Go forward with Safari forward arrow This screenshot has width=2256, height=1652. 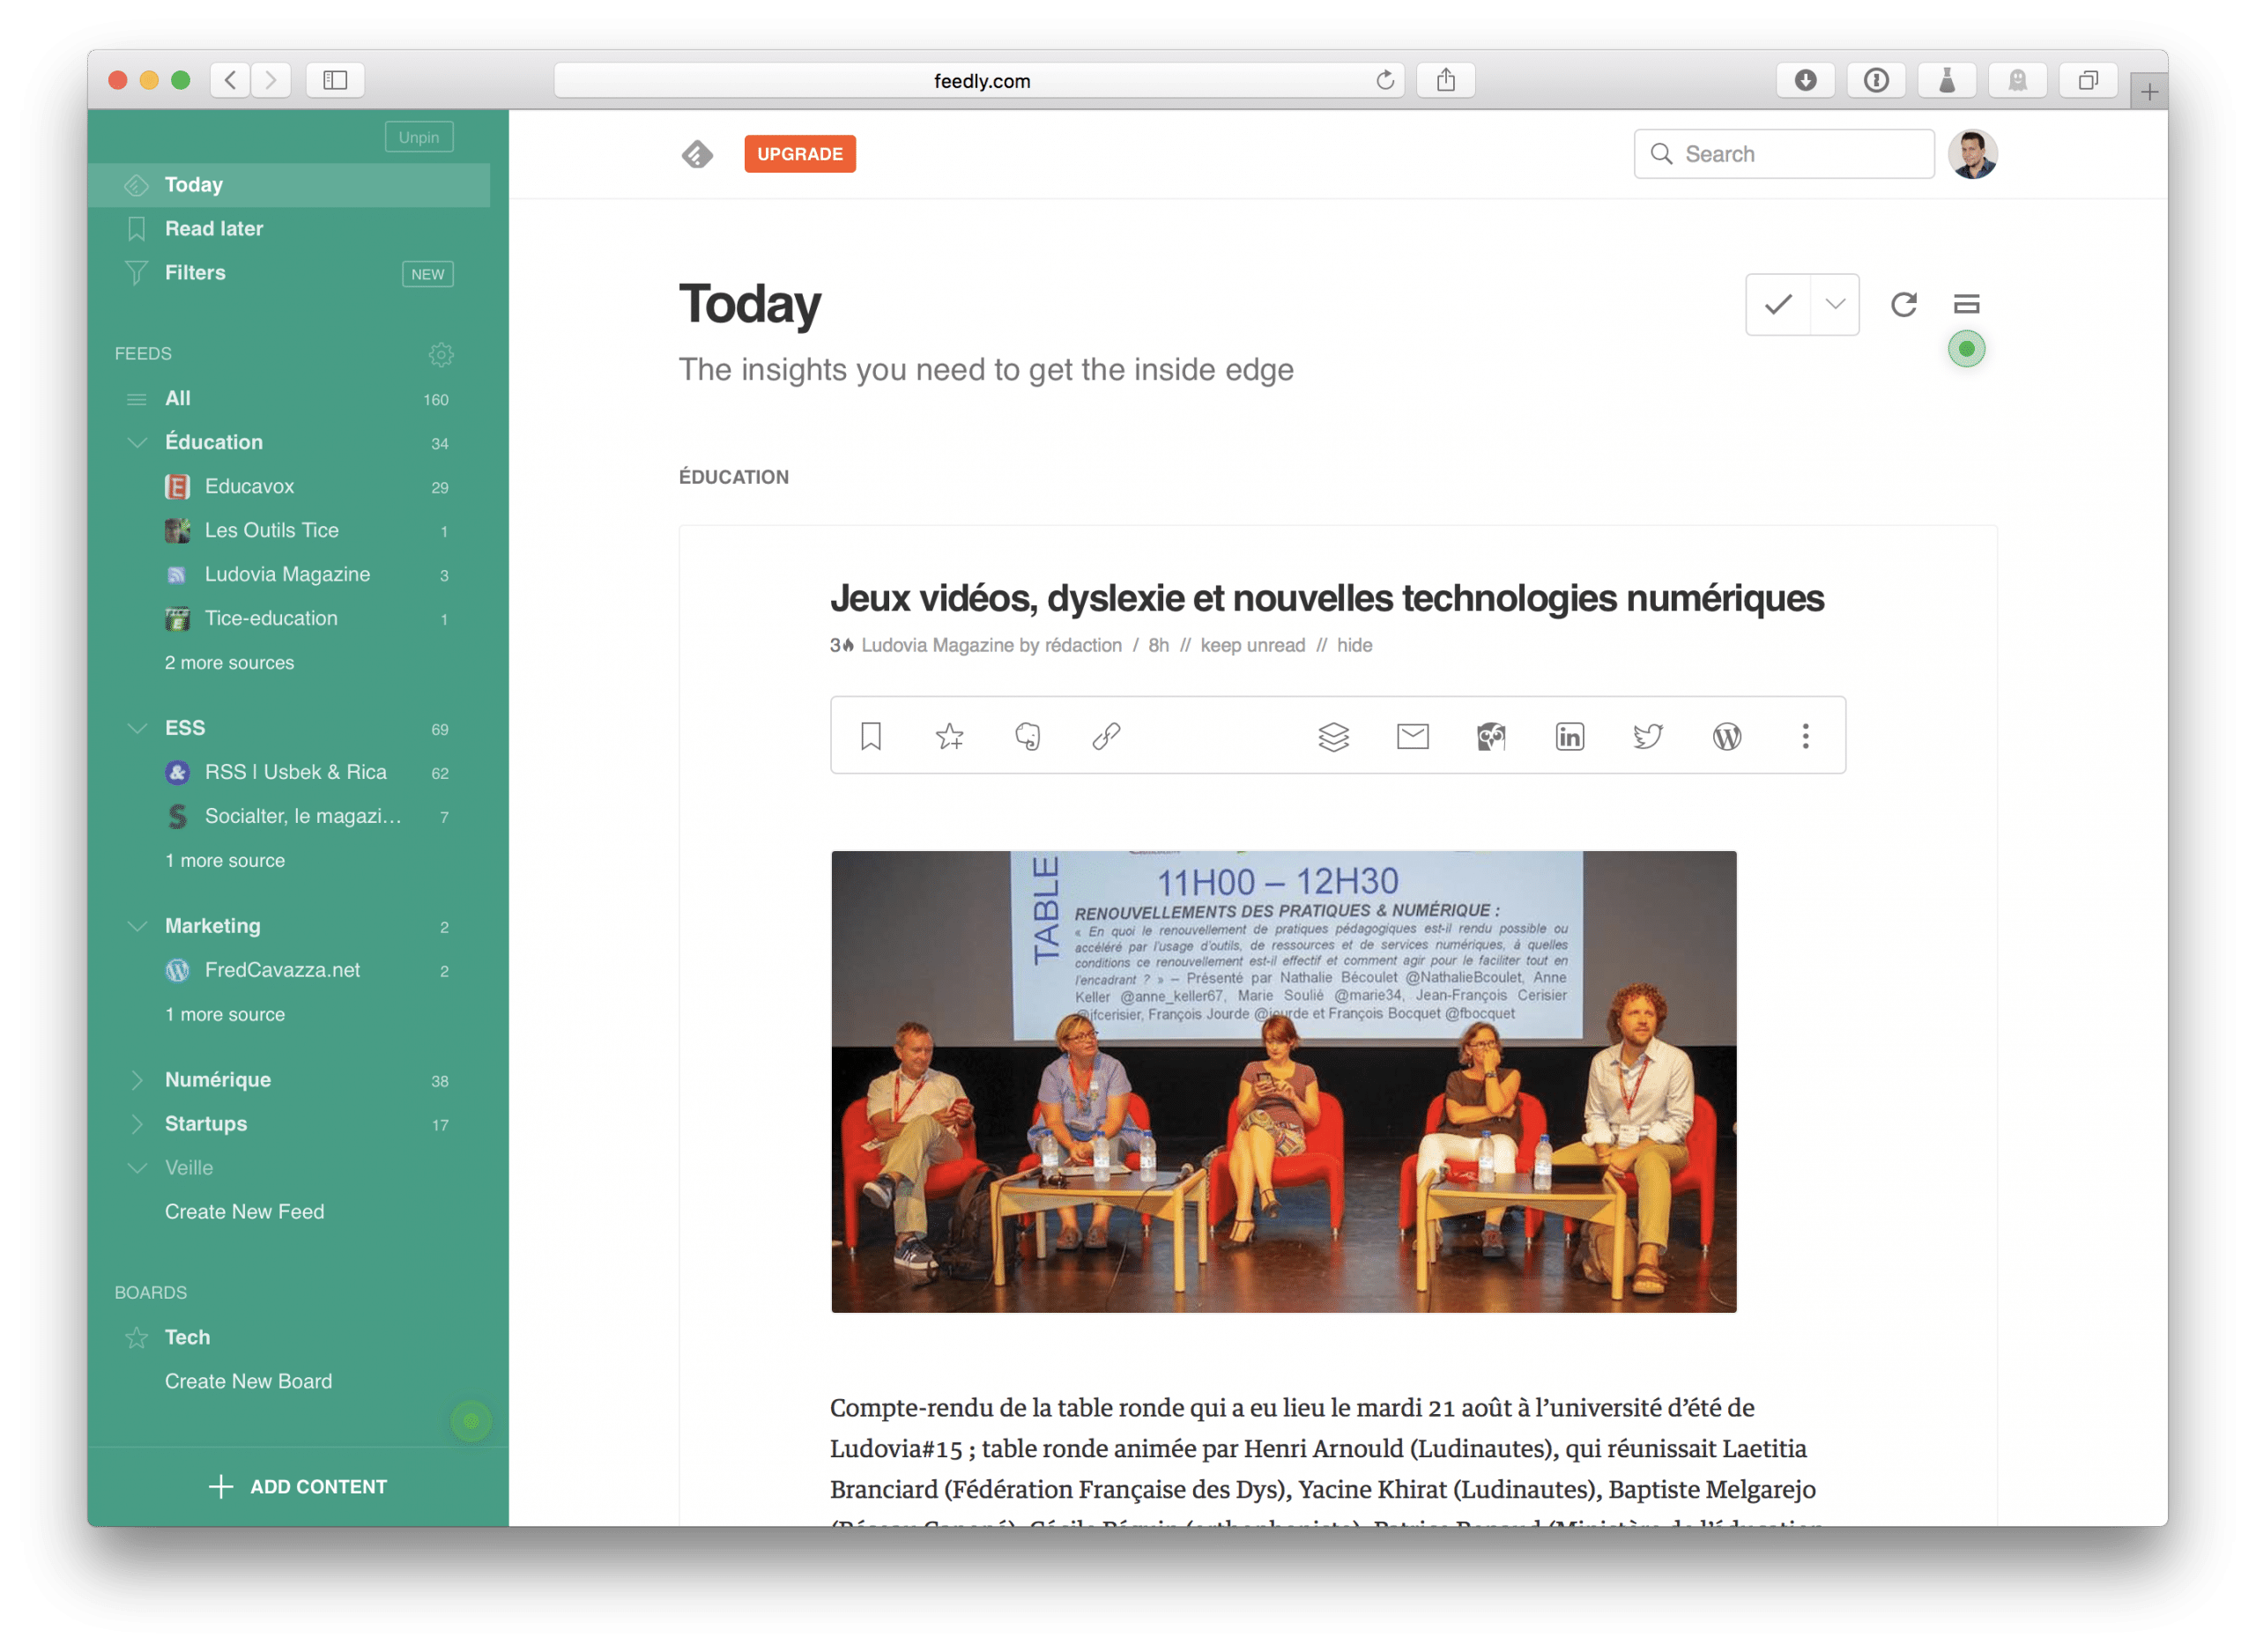pos(271,80)
